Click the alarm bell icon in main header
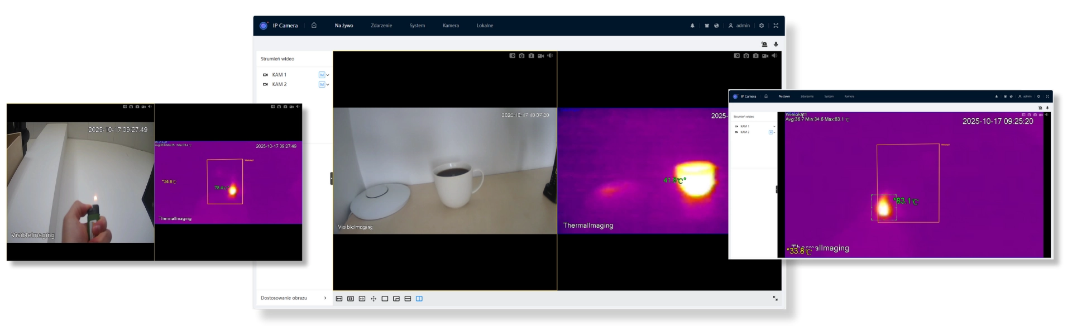This screenshot has height=335, width=1072. click(x=692, y=26)
